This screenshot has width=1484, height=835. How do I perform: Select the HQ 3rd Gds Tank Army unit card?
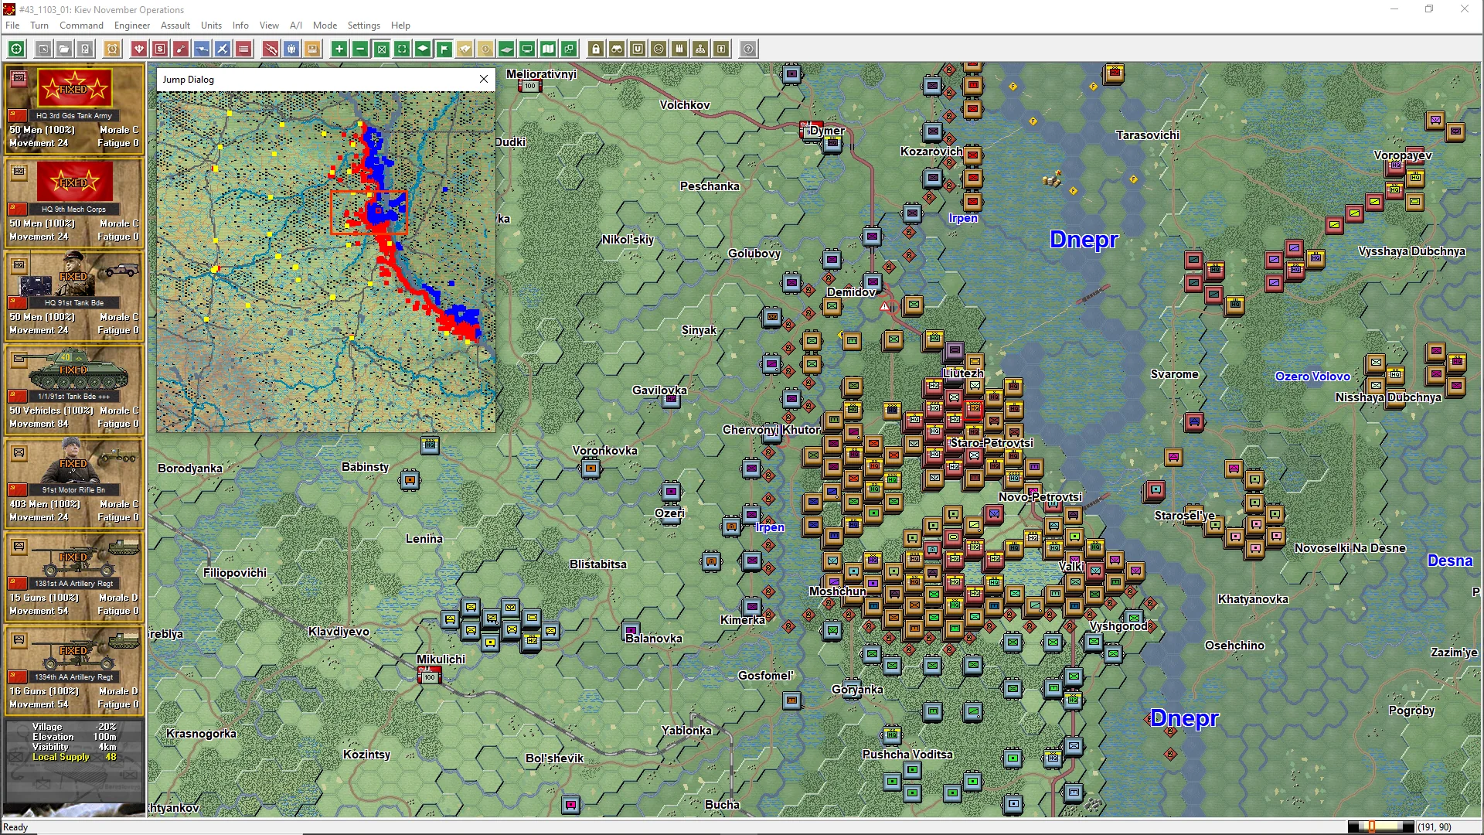pyautogui.click(x=74, y=109)
